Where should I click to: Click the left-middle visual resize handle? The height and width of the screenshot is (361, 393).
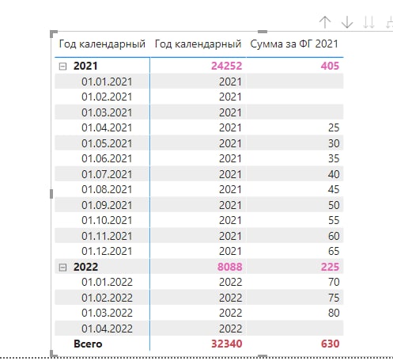(51, 194)
